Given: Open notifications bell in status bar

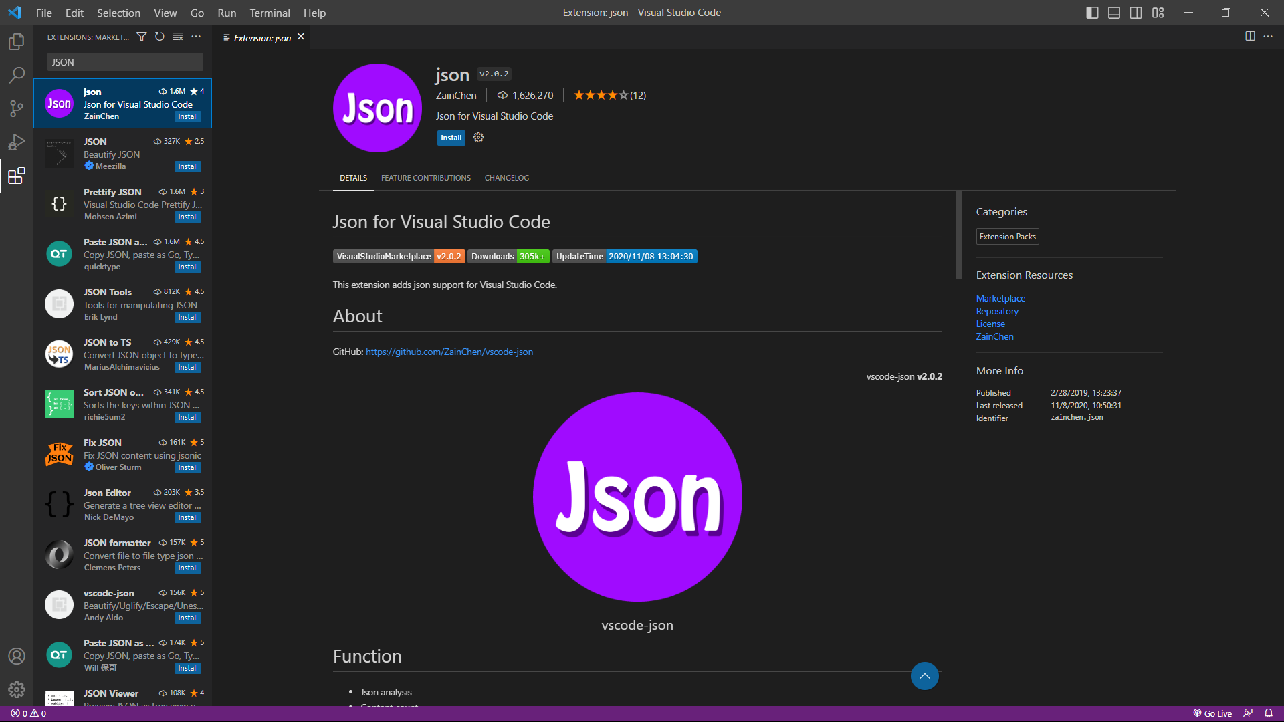Looking at the screenshot, I should coord(1269,713).
